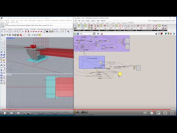The width and height of the screenshot is (177, 133).
Task: Toggle Grasshopper selected-only preview green icon
Action: (x=168, y=34)
